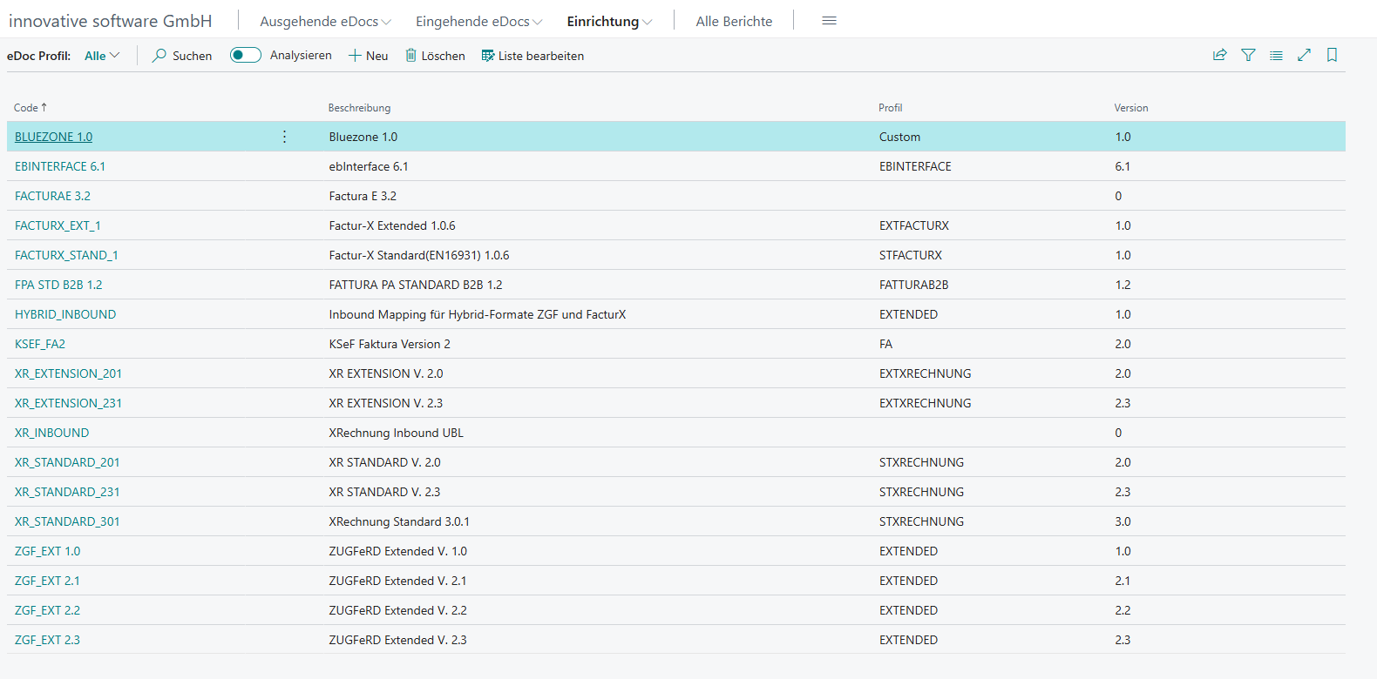Viewport: 1377px width, 679px height.
Task: Go to Alle Berichte
Action: coord(734,22)
